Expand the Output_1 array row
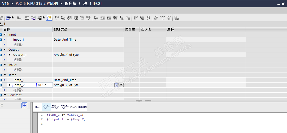Viewport: 287px width, 133px height. [x=10, y=55]
